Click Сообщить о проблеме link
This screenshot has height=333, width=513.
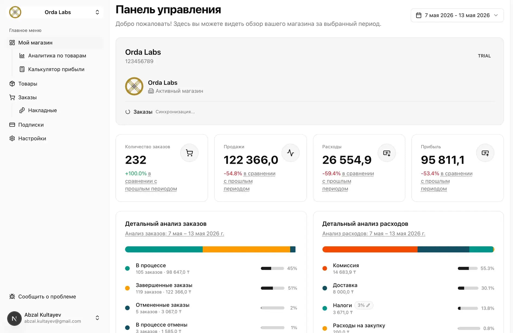click(x=47, y=297)
